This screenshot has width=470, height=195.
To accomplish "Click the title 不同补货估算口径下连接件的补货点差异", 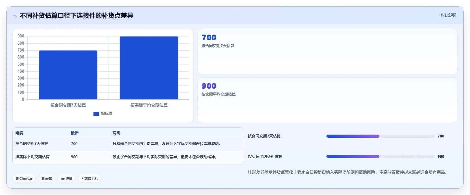I will tap(77, 15).
